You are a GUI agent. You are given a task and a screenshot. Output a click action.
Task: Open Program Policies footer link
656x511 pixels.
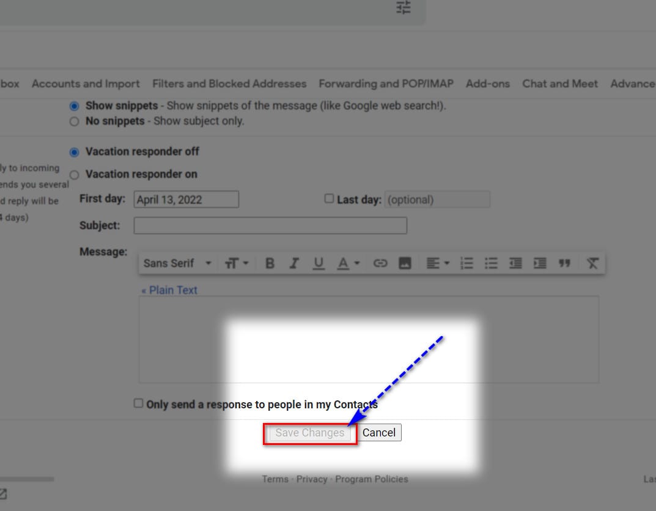372,479
